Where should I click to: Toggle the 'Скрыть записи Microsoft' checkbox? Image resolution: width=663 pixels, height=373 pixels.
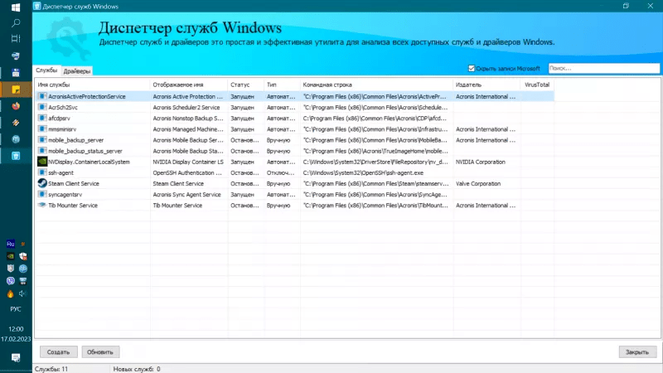[x=472, y=68]
